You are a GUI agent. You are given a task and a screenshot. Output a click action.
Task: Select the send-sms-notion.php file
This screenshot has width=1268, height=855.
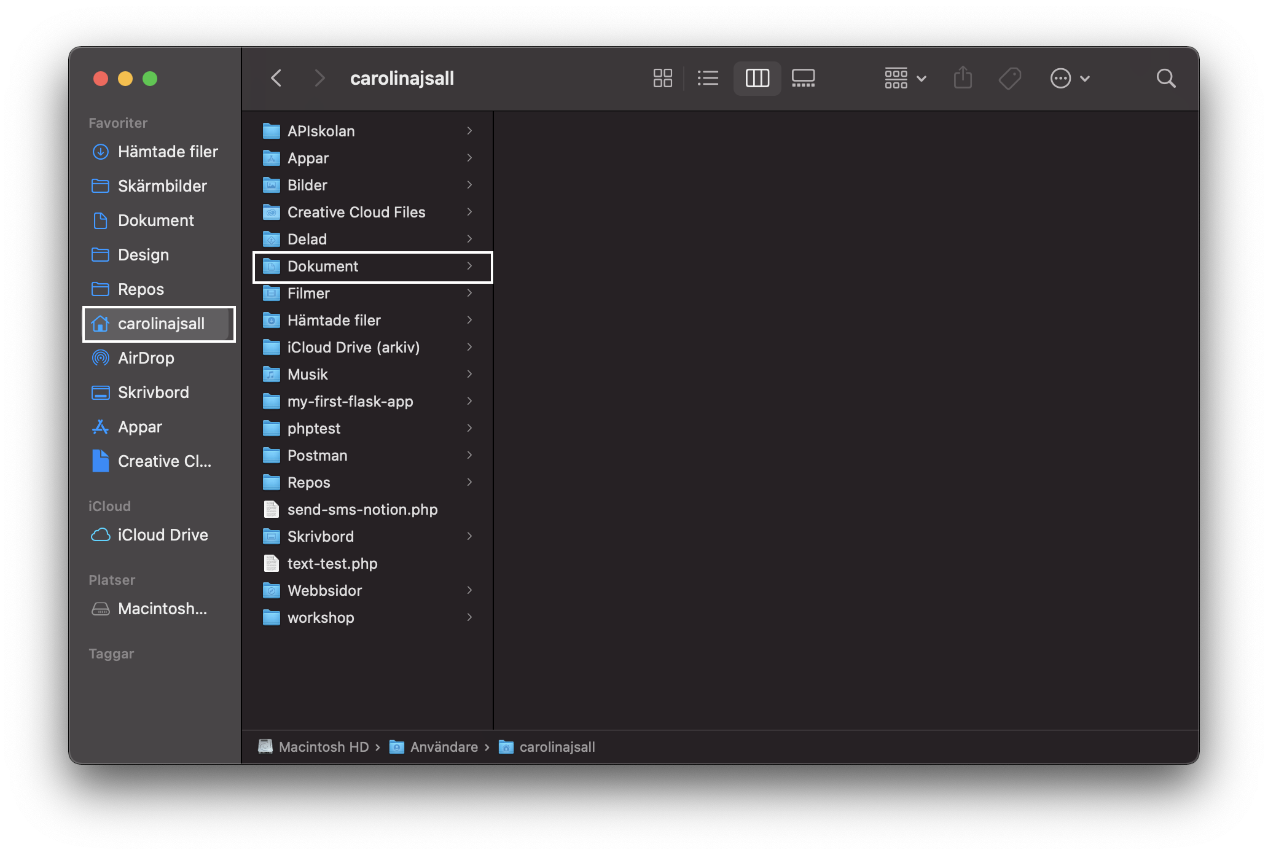click(362, 509)
